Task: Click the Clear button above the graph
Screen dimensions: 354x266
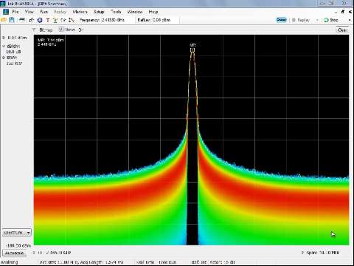Action: pyautogui.click(x=342, y=30)
